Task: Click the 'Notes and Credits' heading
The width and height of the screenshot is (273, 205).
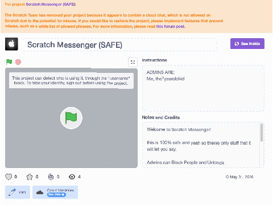Action: click(161, 117)
